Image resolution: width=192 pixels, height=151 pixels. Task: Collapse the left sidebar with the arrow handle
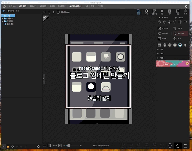pos(44,79)
